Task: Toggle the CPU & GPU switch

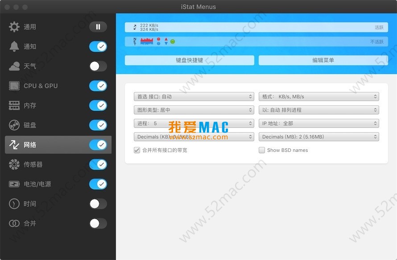Action: pyautogui.click(x=98, y=86)
